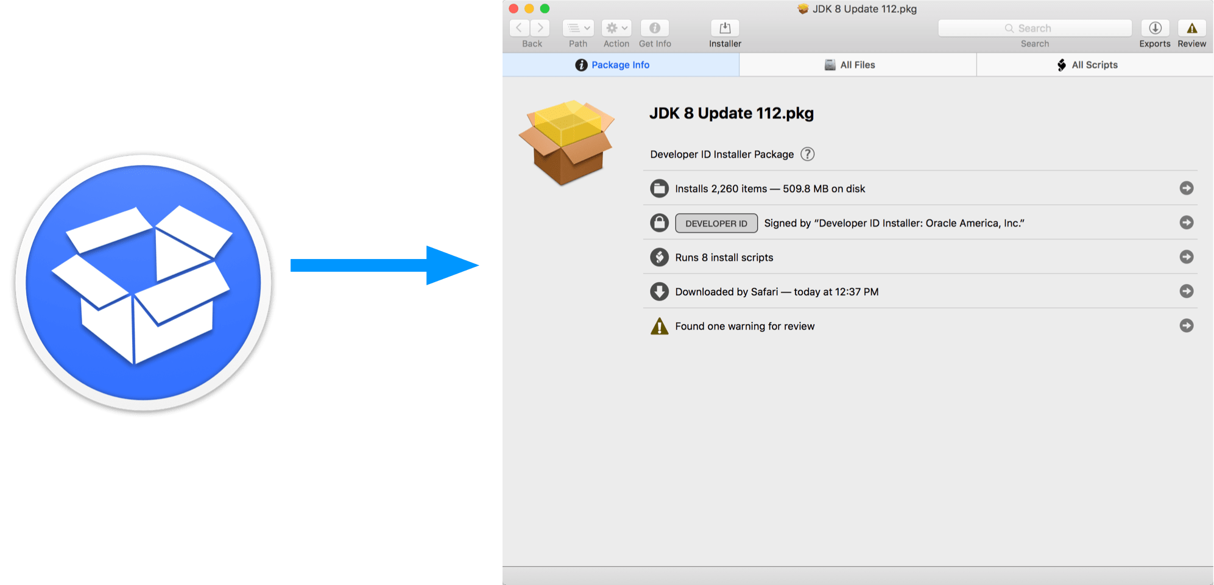Click the warning triangle icon
The image size is (1214, 585).
[x=659, y=326]
